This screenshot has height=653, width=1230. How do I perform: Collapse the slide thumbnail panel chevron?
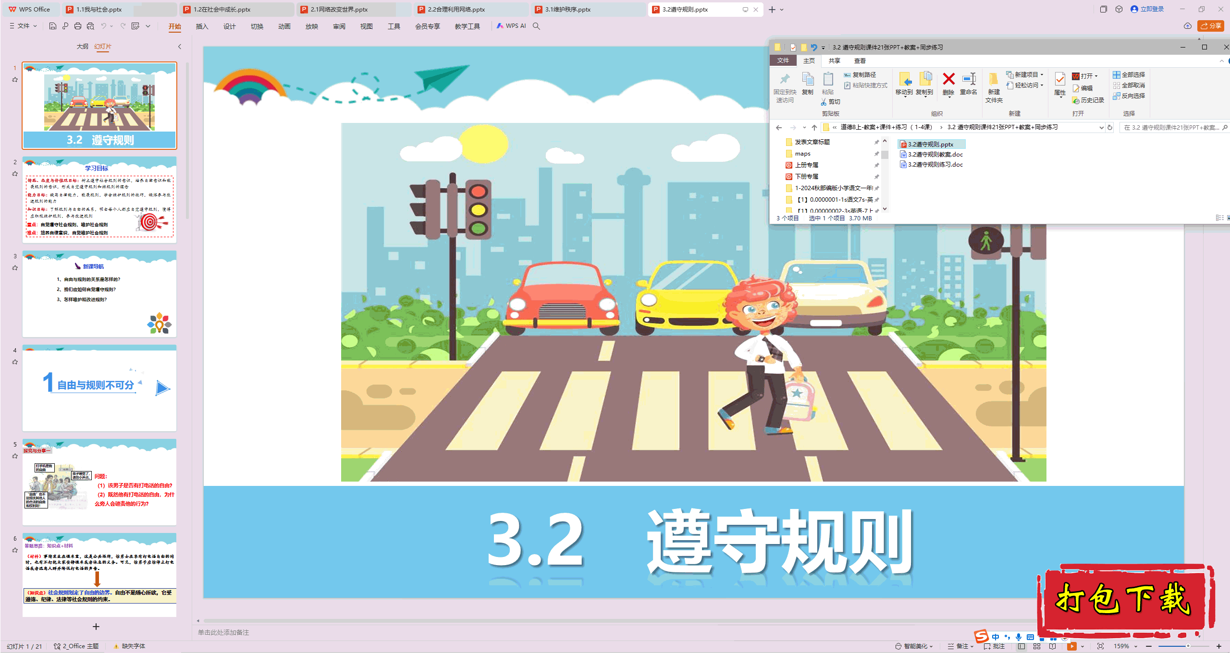click(180, 47)
